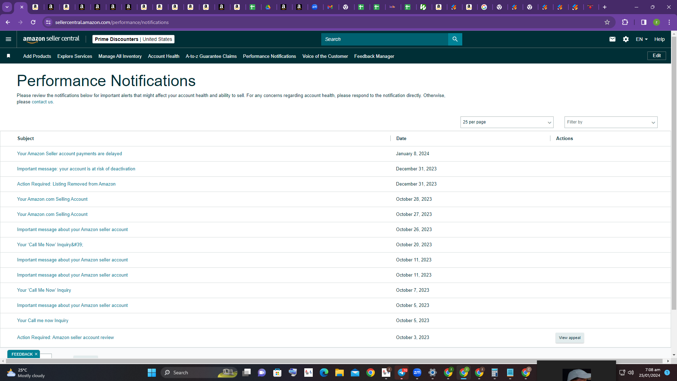677x381 pixels.
Task: Close the current browser tab
Action: tap(22, 7)
